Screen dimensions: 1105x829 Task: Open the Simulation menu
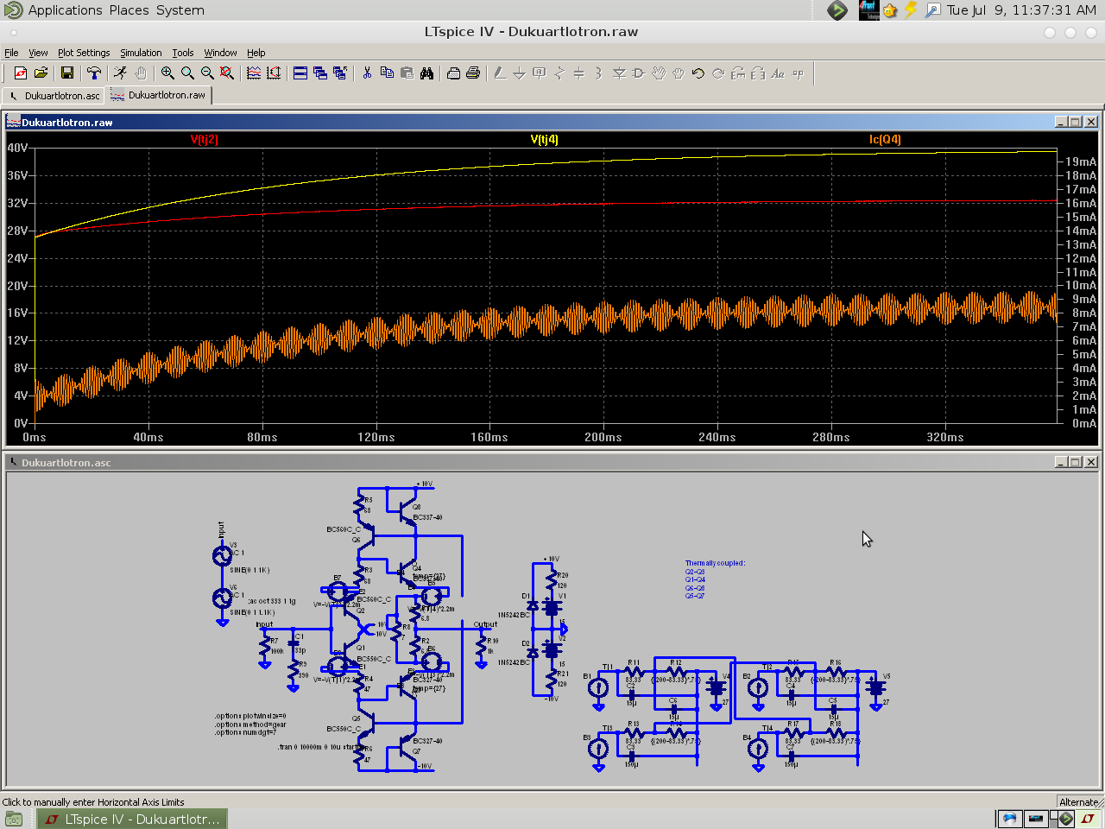click(141, 53)
